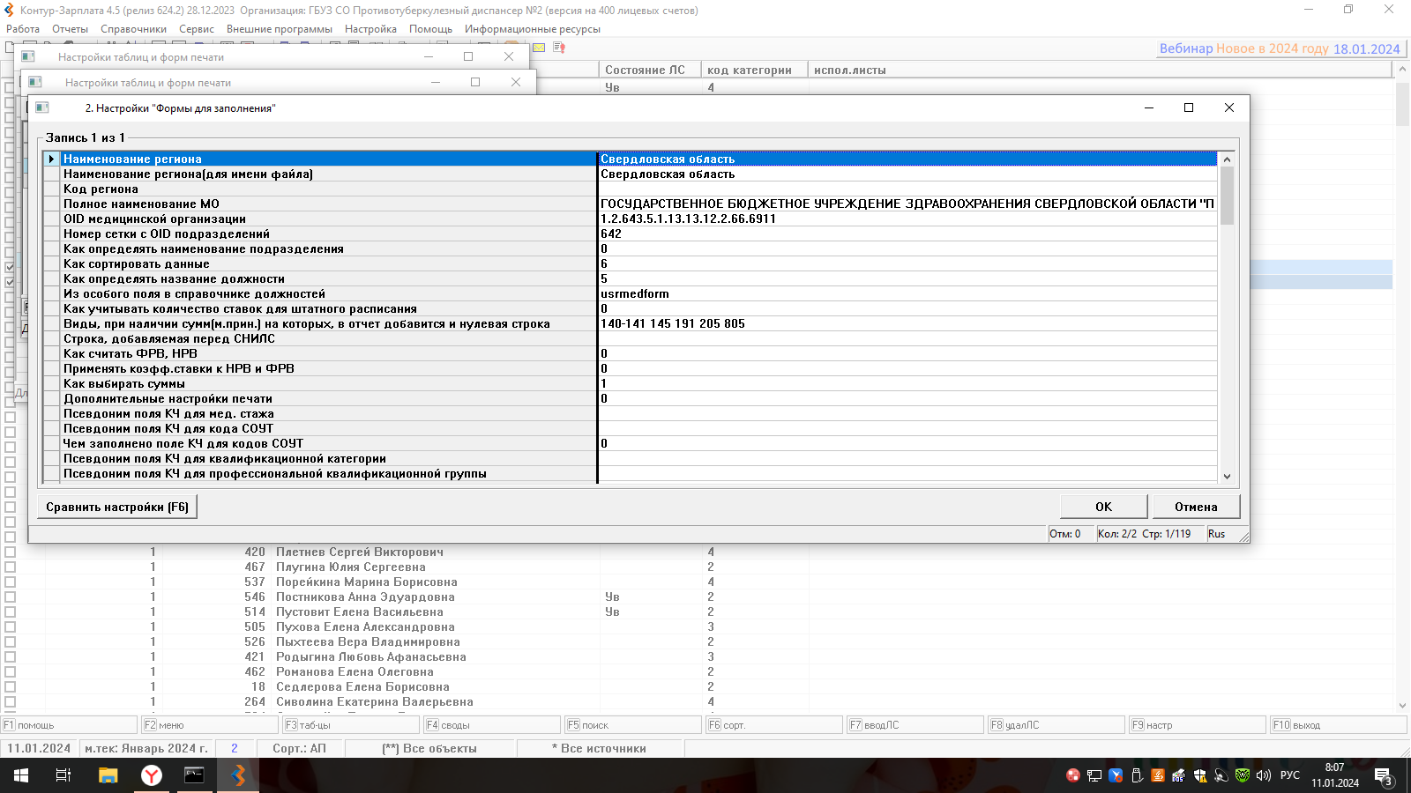Click the document alert icon beside the envelope
The image size is (1411, 793).
558,48
